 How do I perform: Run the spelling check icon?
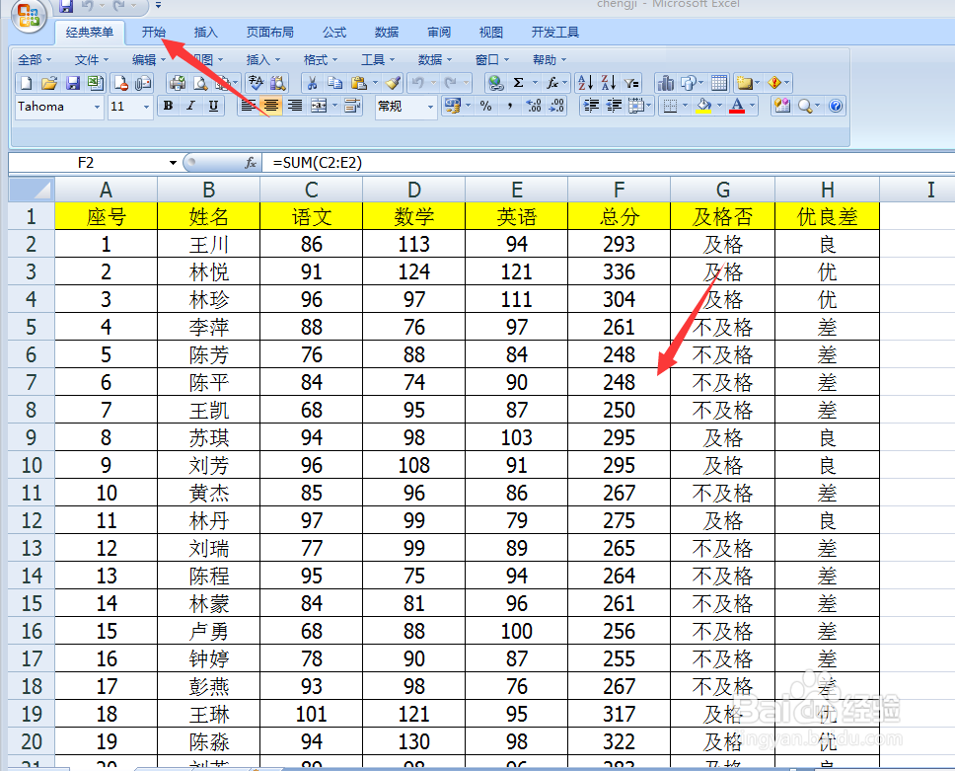(256, 83)
